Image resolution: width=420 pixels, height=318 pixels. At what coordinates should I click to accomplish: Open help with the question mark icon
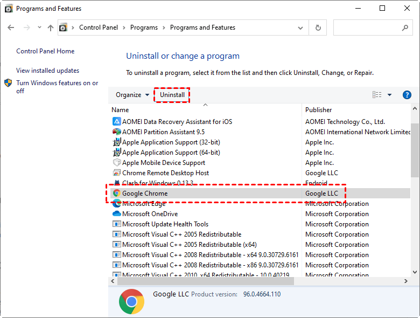tap(407, 95)
